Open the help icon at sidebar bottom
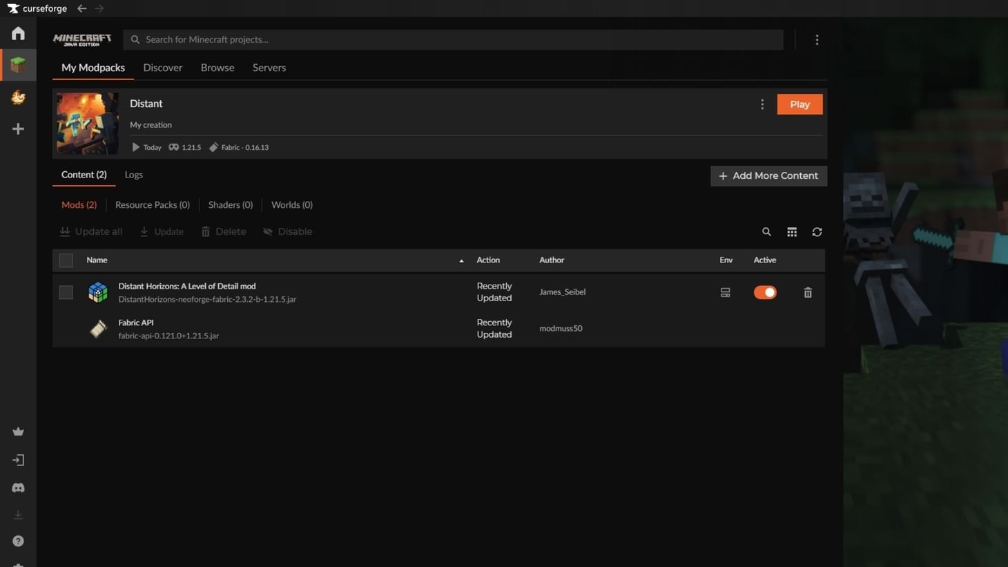The image size is (1008, 567). point(18,540)
